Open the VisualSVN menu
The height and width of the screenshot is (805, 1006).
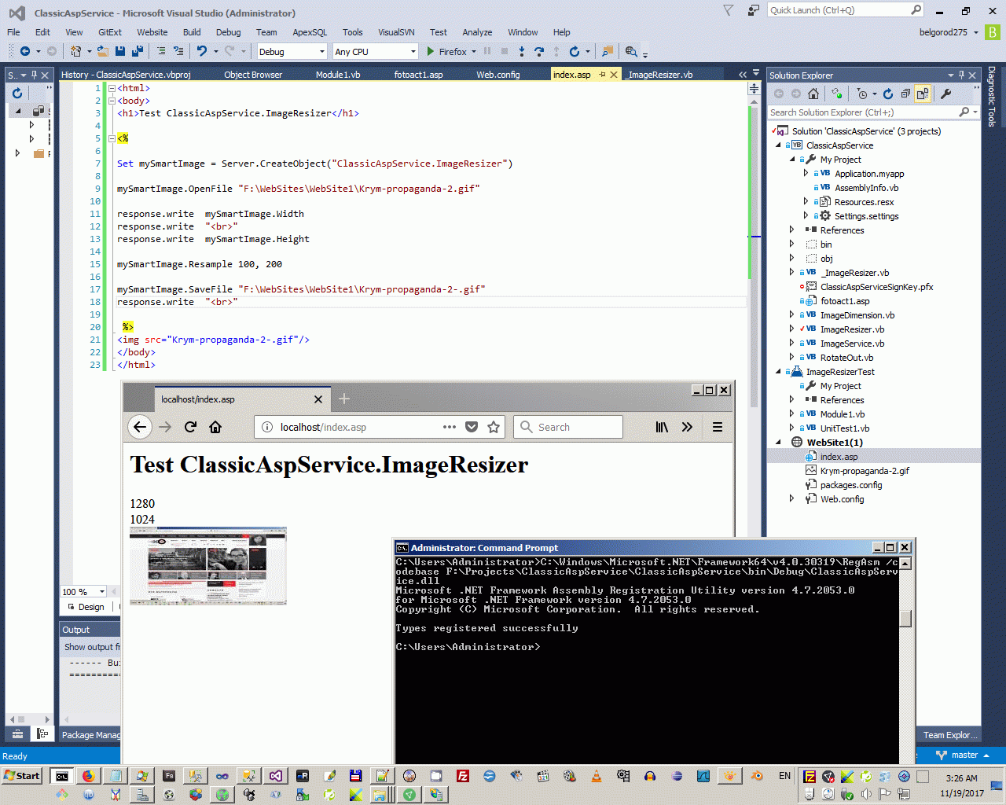396,32
